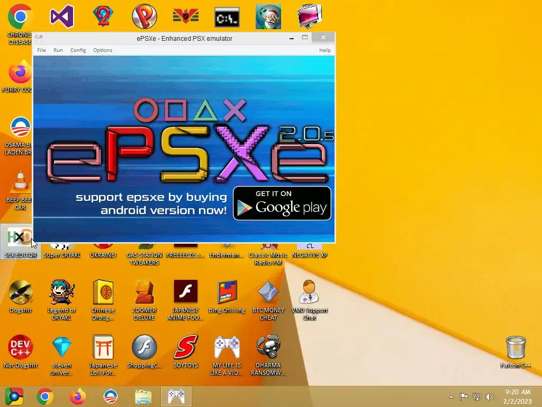
Task: Open the DHARMA RANSOMW skull icon
Action: (x=268, y=347)
